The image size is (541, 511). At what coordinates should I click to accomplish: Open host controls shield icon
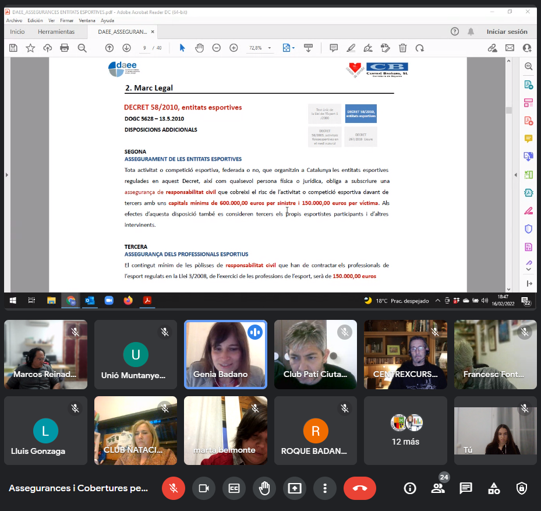point(522,488)
